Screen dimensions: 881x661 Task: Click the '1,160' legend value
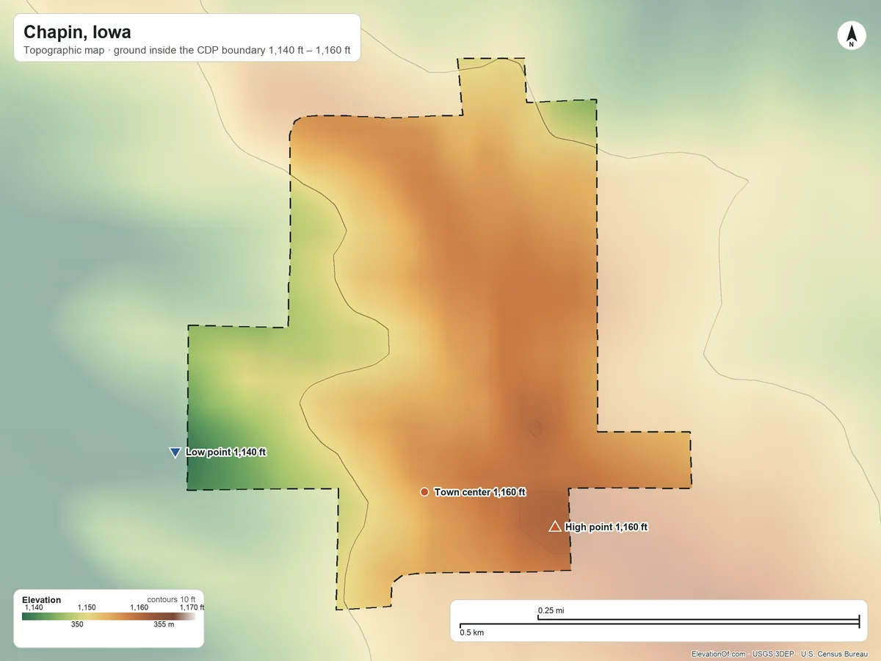click(x=139, y=607)
